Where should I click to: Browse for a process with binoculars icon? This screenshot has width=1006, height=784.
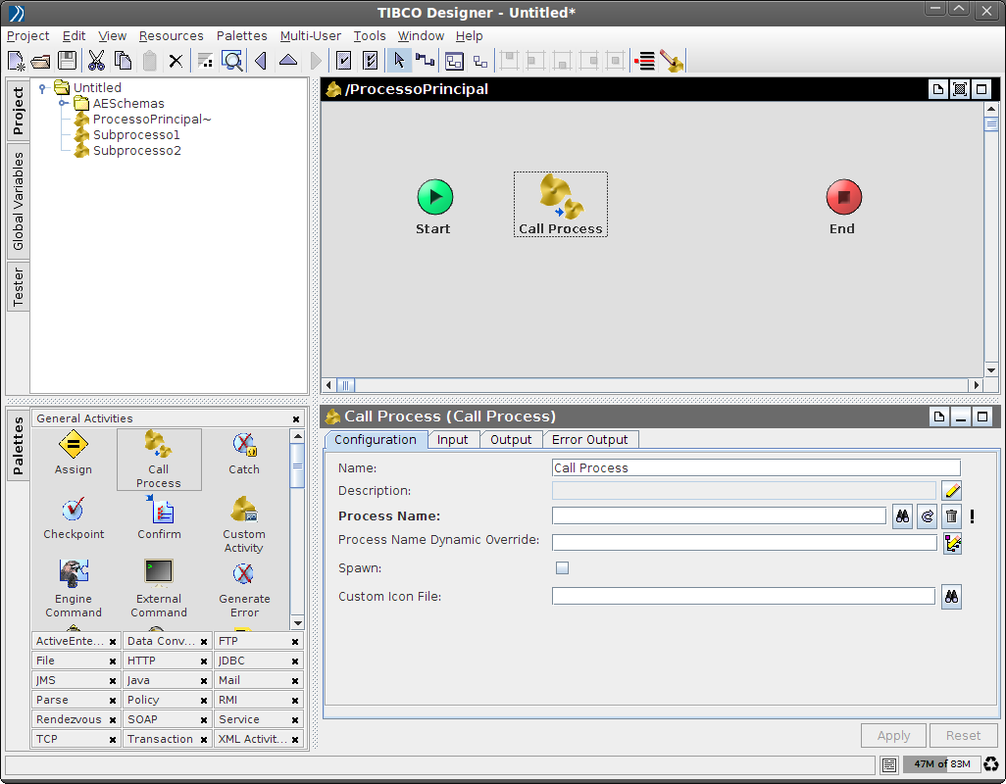(x=902, y=516)
